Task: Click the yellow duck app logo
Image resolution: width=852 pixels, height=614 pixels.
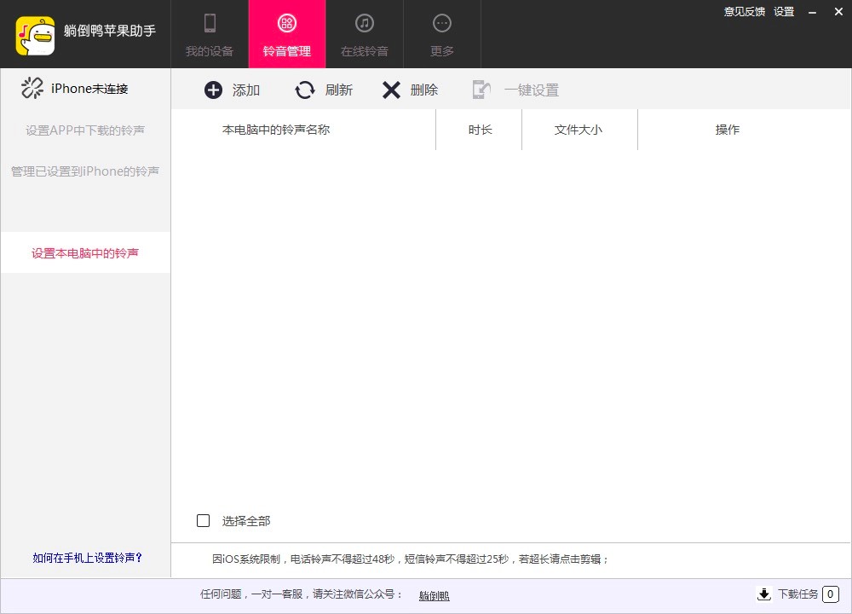Action: 35,35
